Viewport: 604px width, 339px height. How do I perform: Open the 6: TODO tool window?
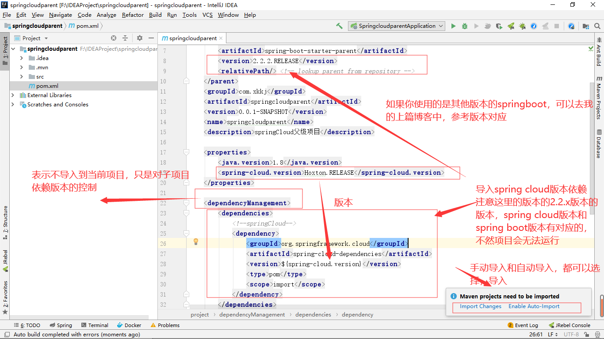[x=27, y=325]
